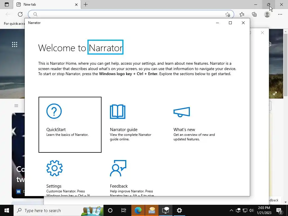Click the taskbar search box
This screenshot has height=216, width=288.
pos(58,210)
